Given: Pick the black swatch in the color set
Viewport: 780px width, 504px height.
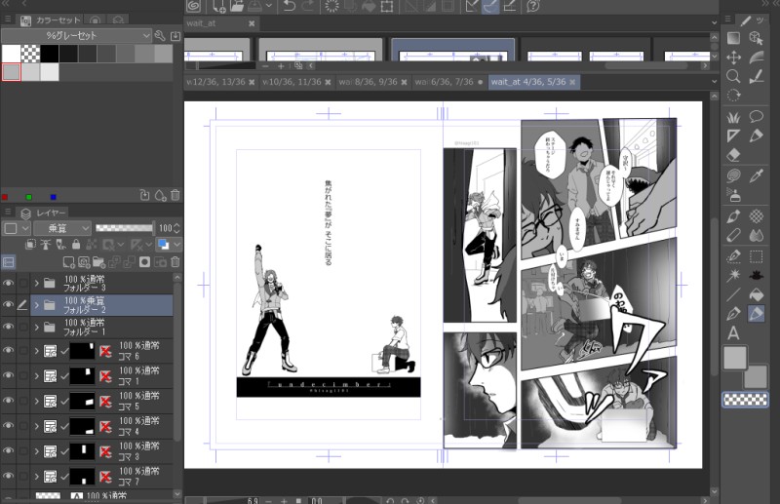Looking at the screenshot, I should [49, 54].
